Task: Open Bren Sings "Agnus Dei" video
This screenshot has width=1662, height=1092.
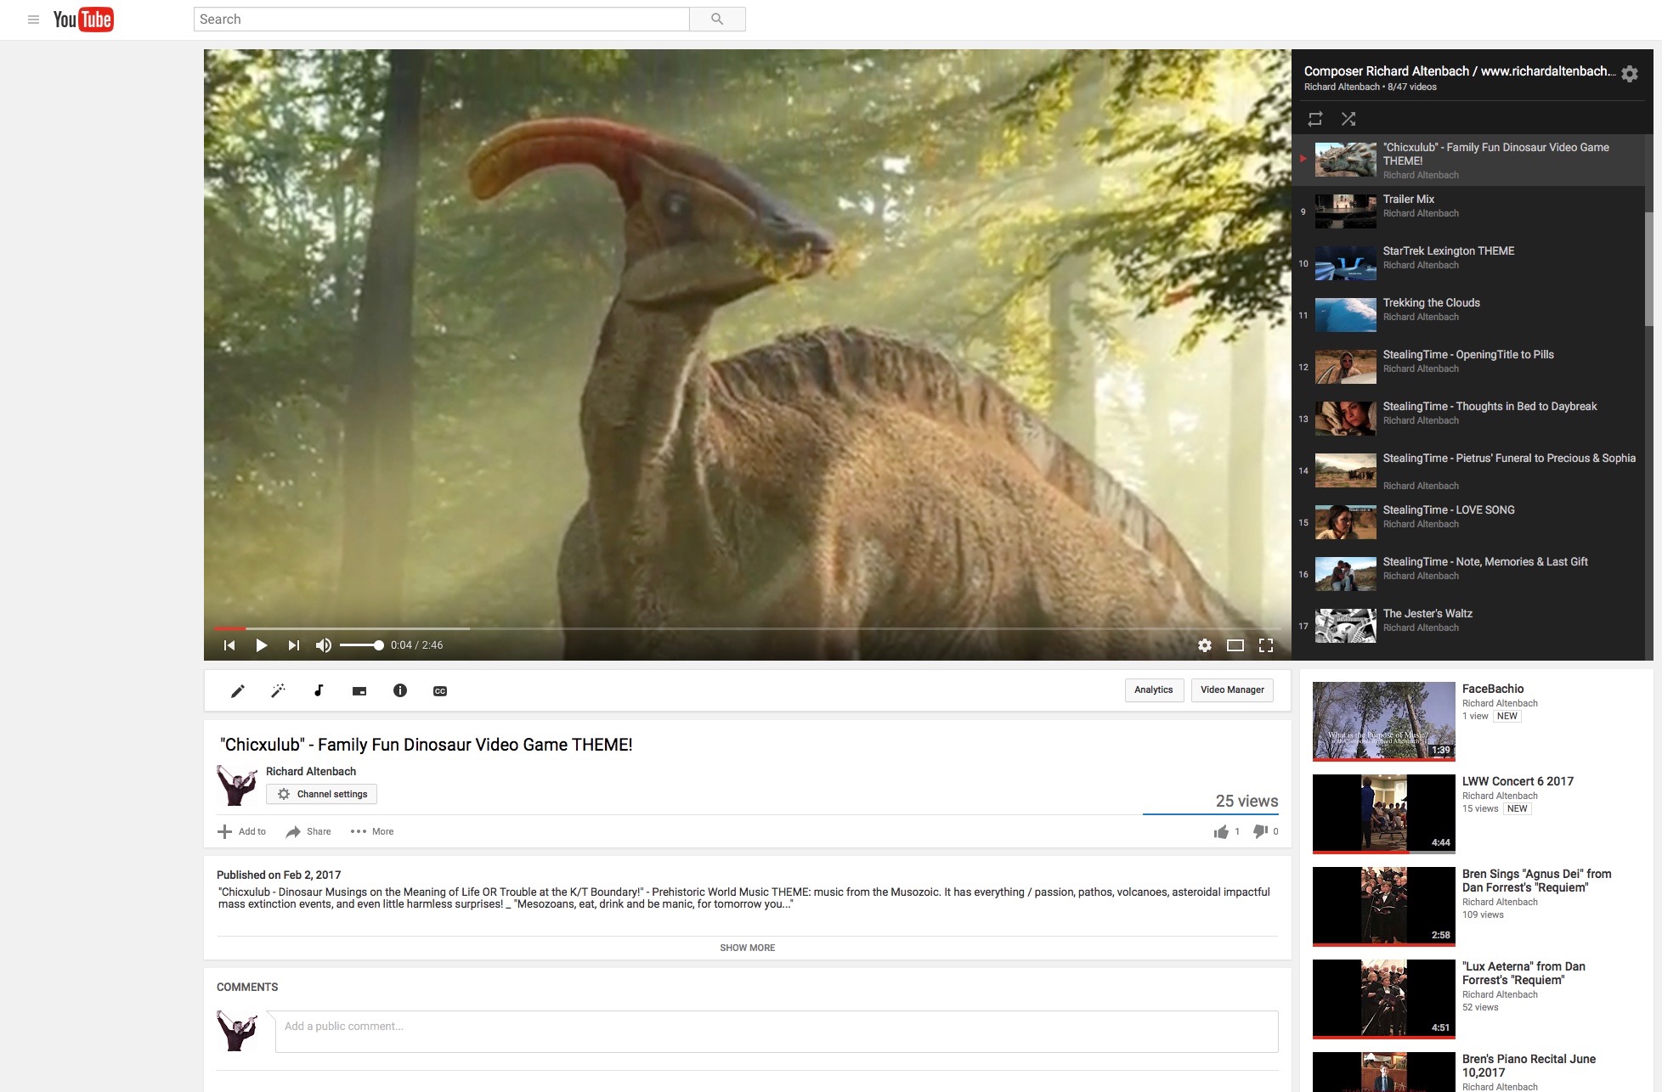Action: (1536, 881)
